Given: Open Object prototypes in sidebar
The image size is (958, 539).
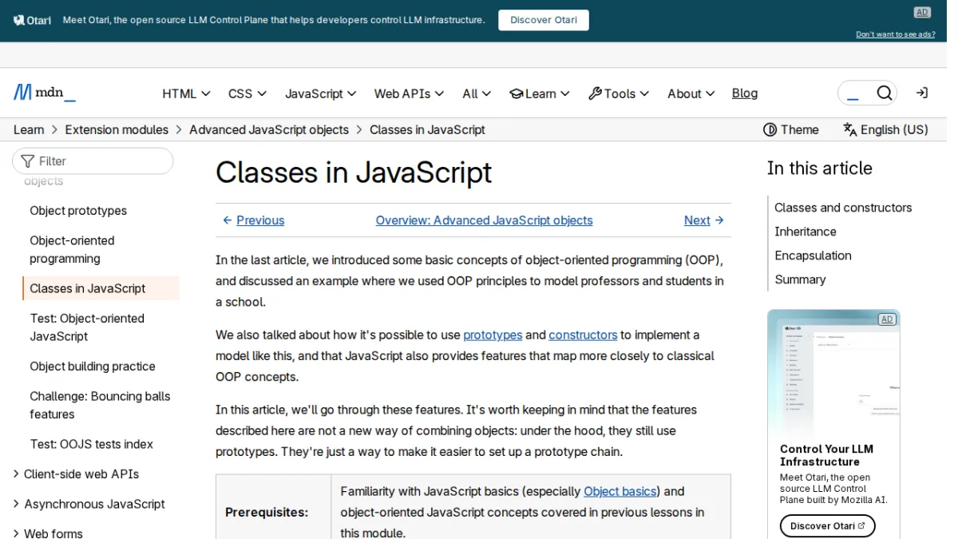Looking at the screenshot, I should pyautogui.click(x=78, y=211).
